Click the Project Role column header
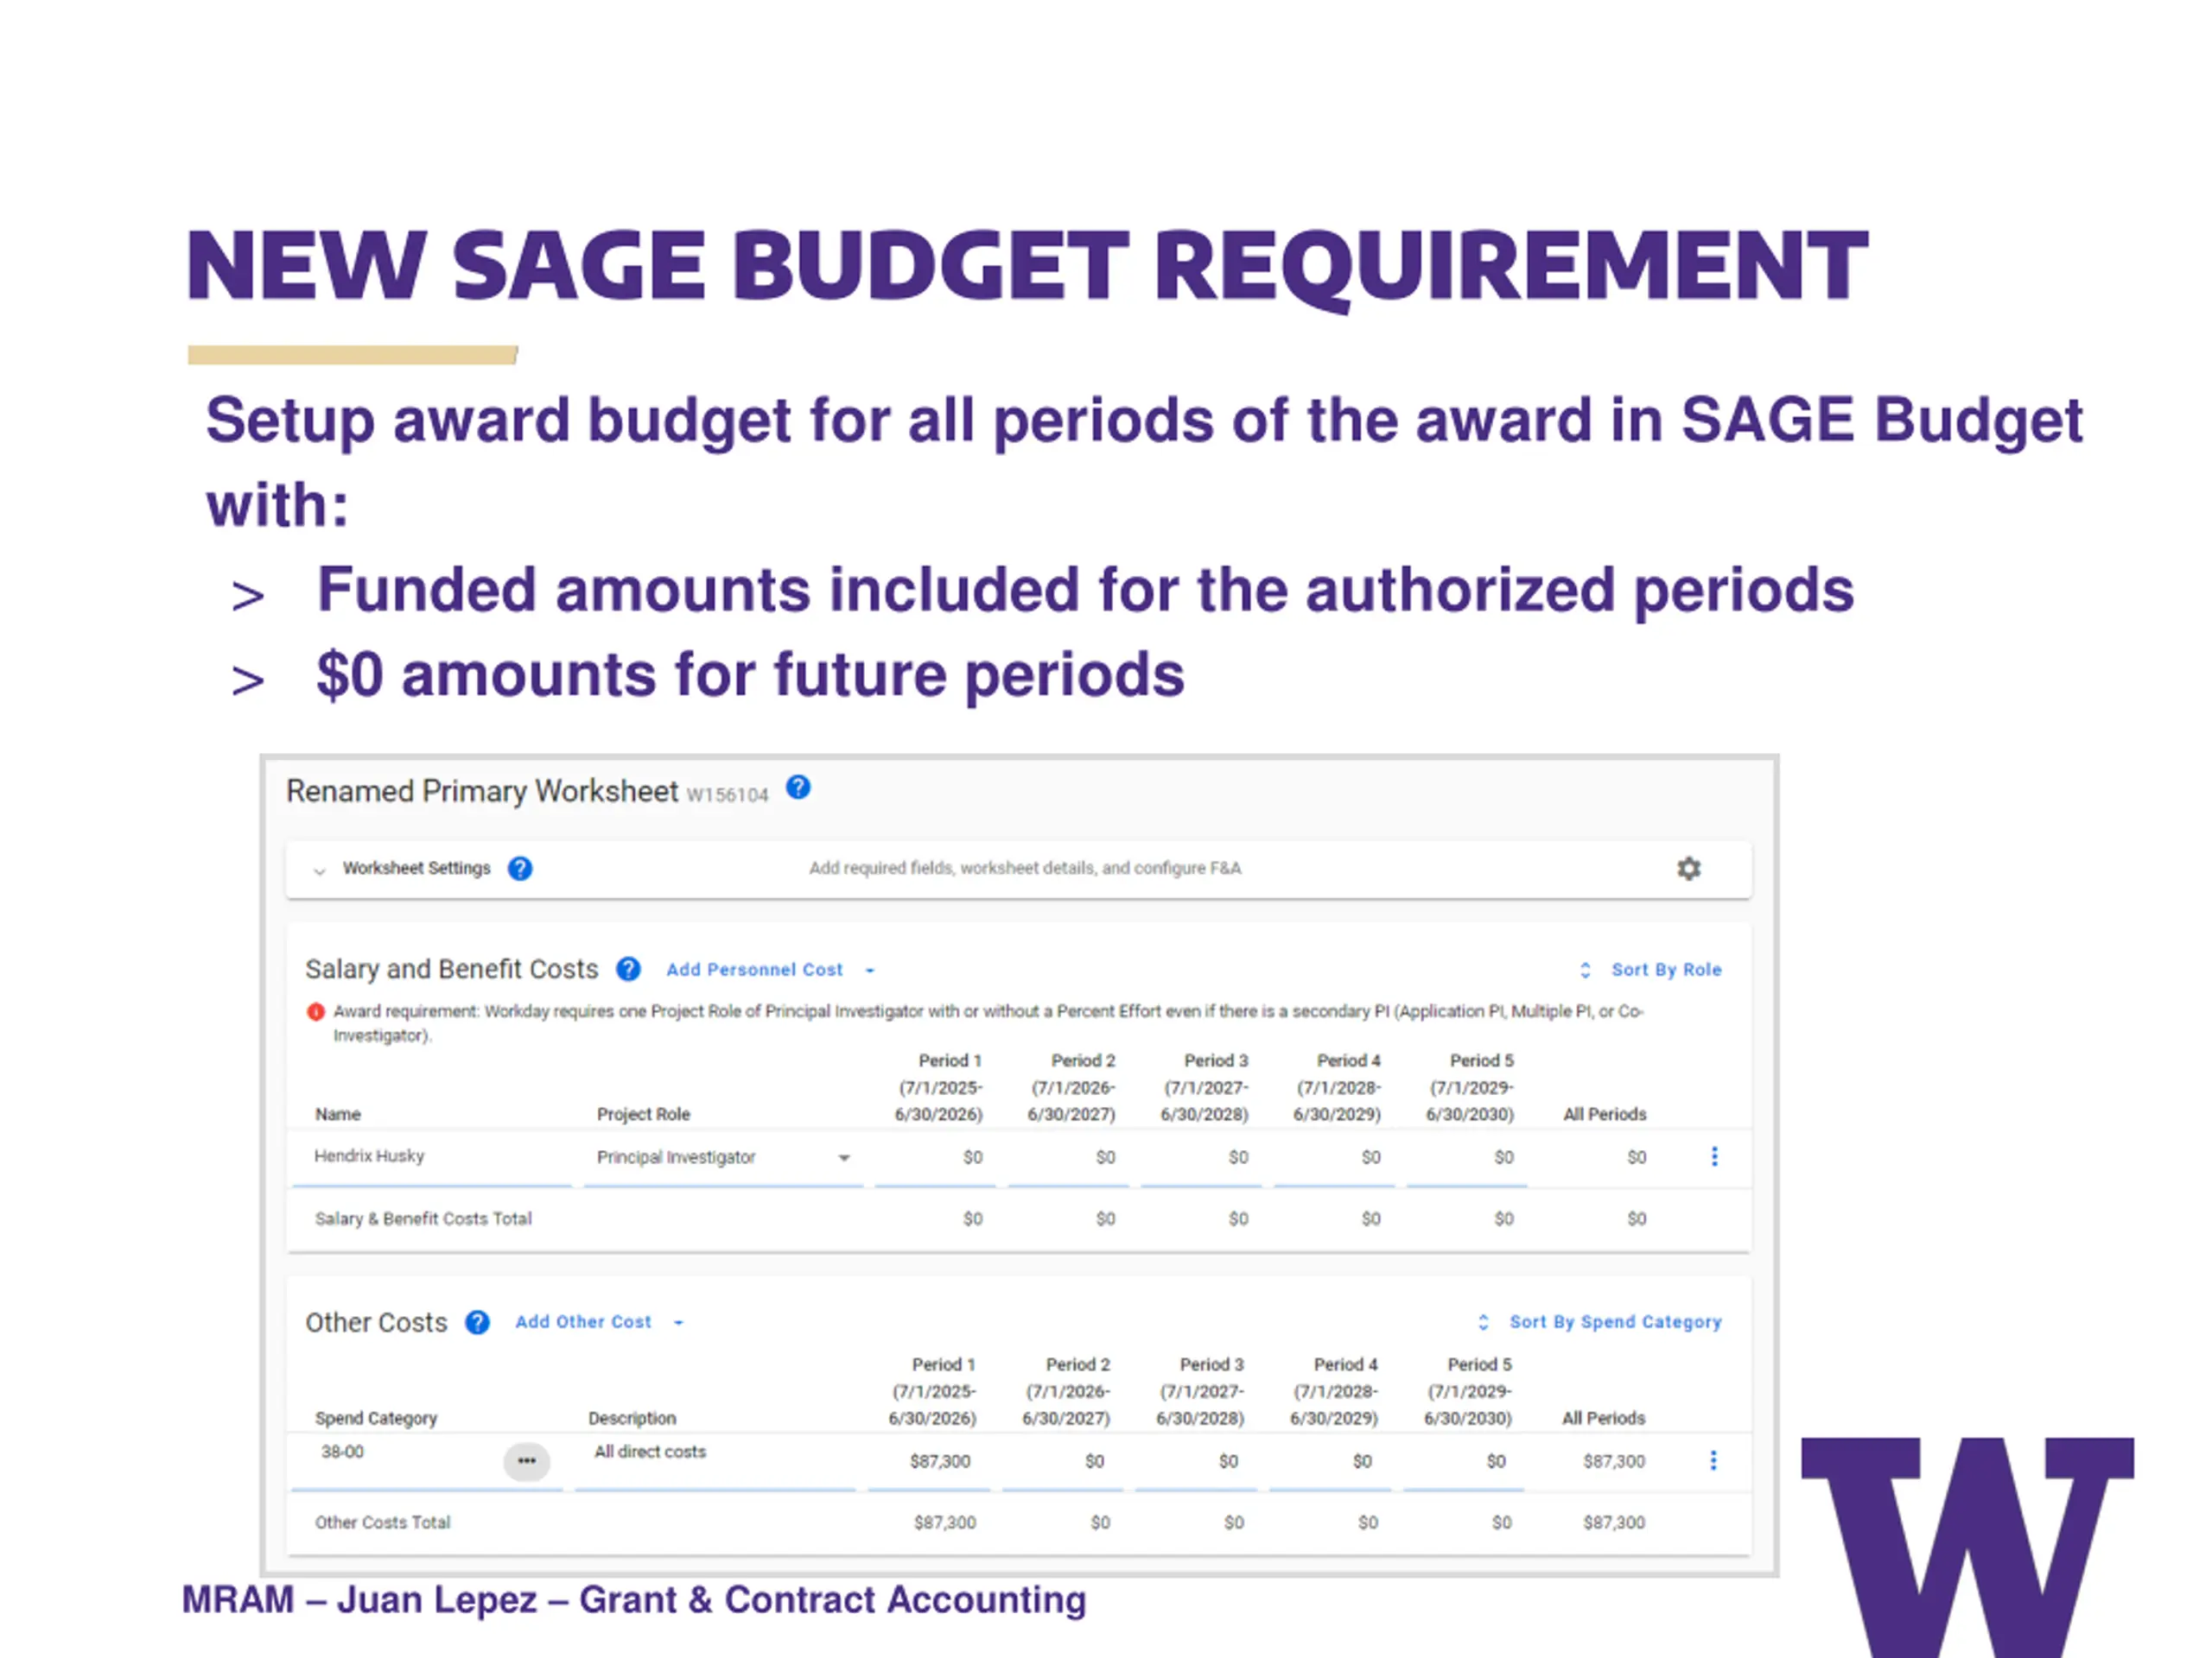This screenshot has height=1658, width=2212. 643,1113
